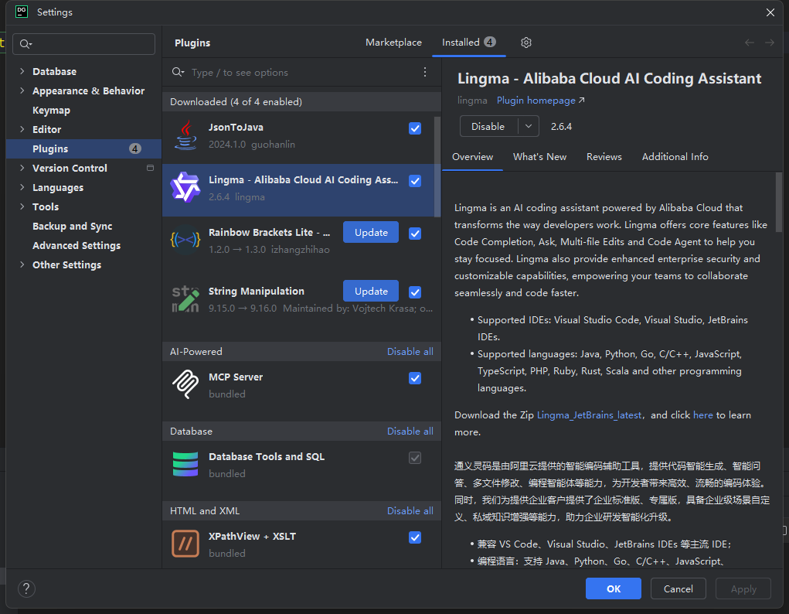Image resolution: width=789 pixels, height=614 pixels.
Task: Switch to the Reviews tab
Action: tap(604, 157)
